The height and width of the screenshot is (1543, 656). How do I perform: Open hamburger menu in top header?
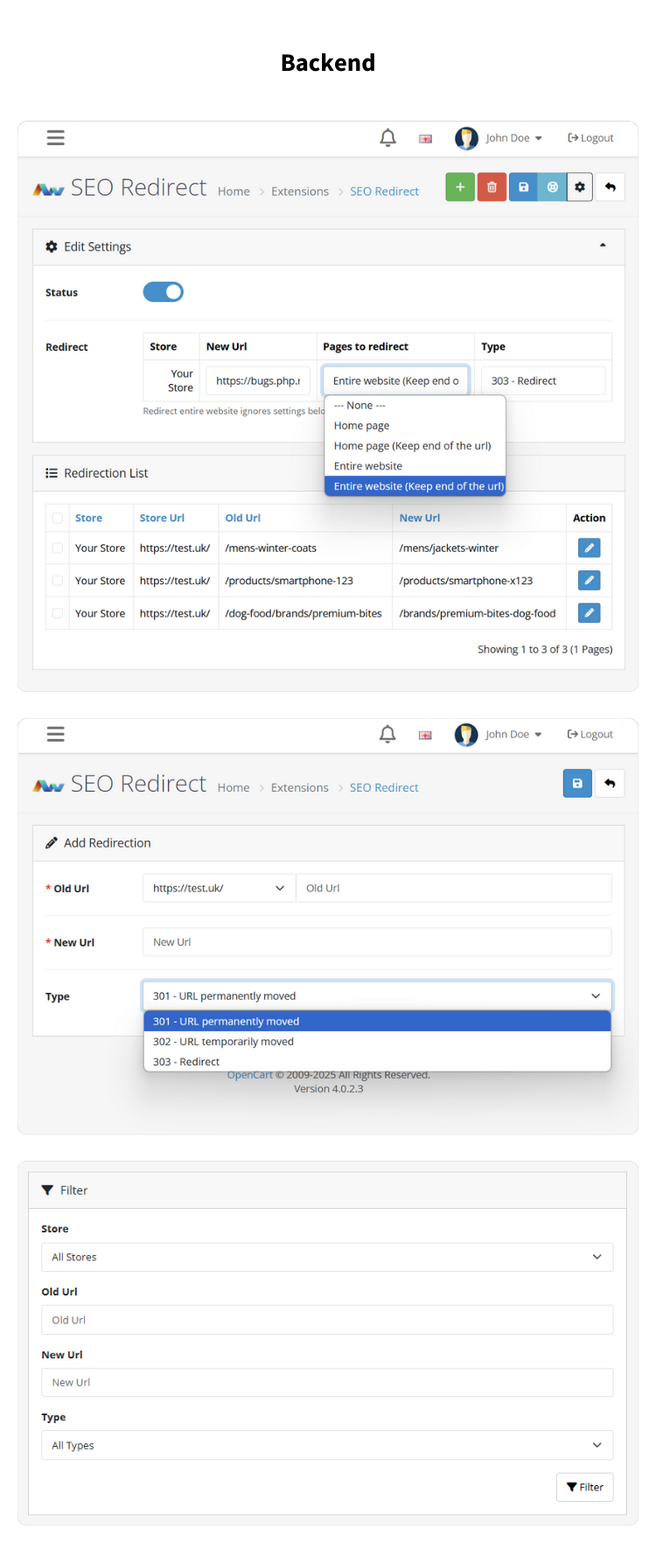[x=56, y=138]
